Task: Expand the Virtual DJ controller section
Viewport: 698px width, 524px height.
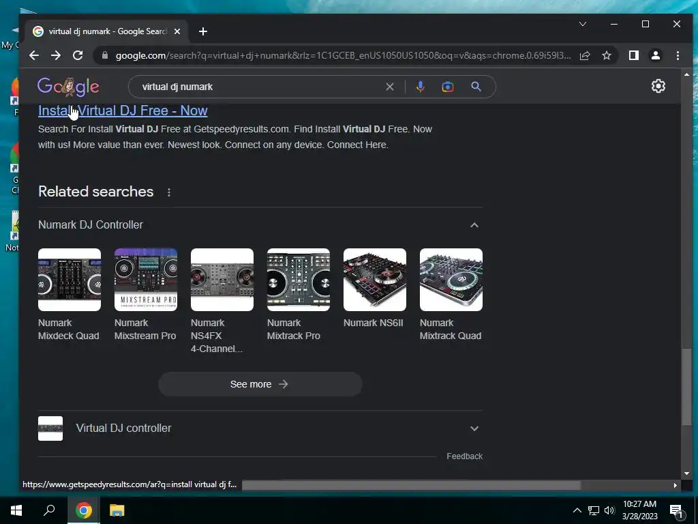Action: coord(474,428)
